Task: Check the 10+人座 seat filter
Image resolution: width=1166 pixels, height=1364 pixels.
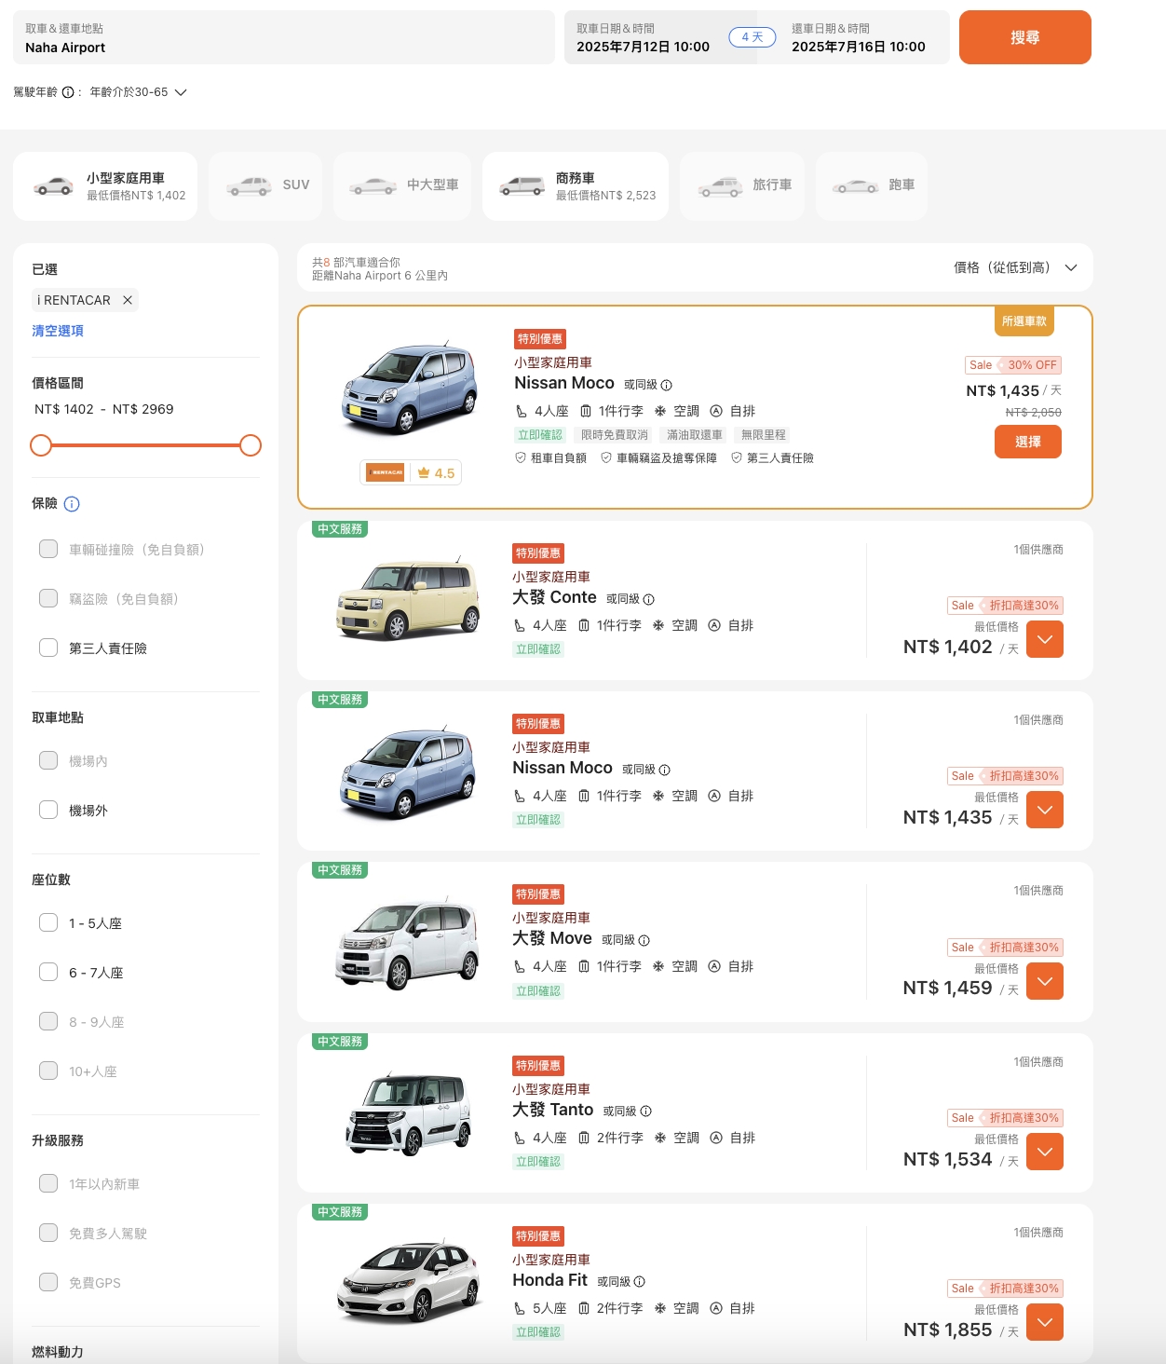Action: 48,1071
